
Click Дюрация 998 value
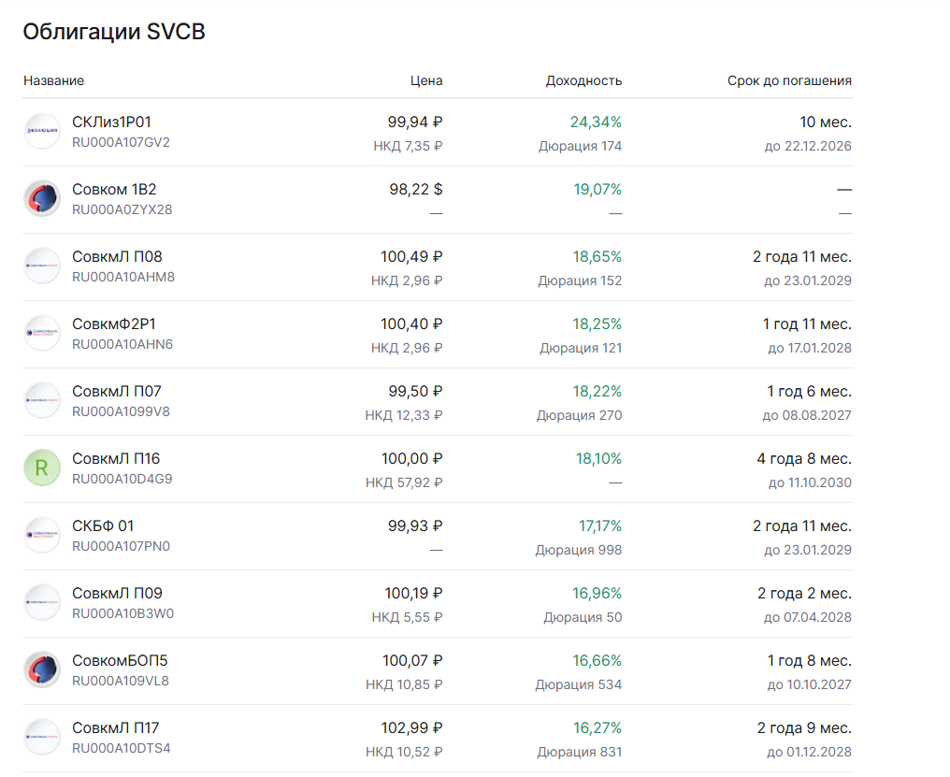tap(579, 550)
